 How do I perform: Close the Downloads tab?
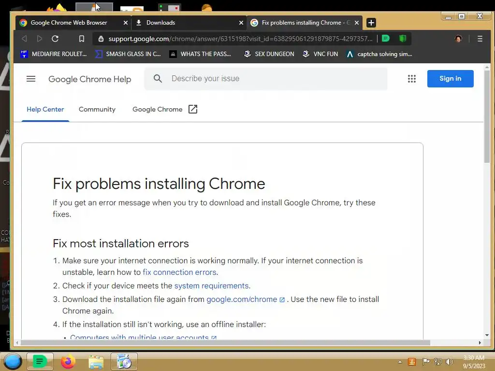[x=241, y=23]
